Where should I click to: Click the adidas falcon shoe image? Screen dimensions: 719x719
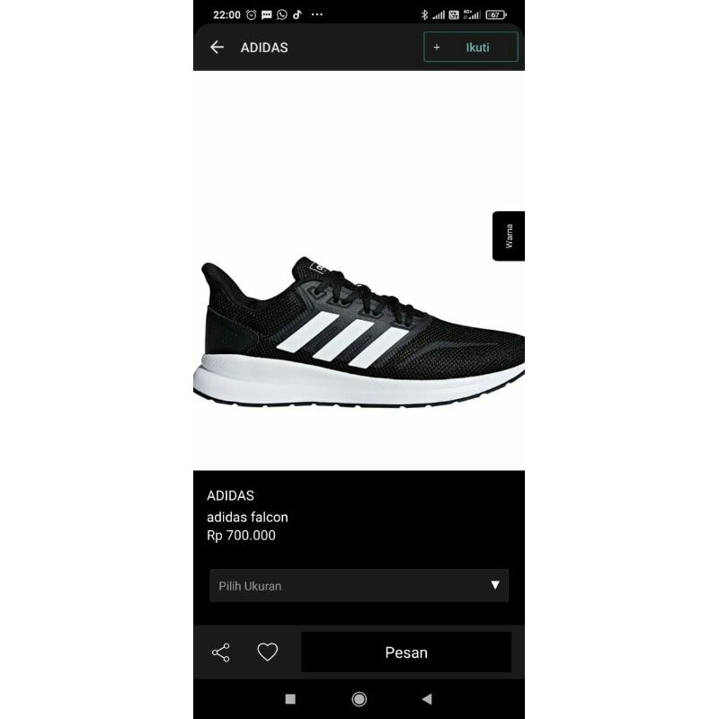coord(359,332)
